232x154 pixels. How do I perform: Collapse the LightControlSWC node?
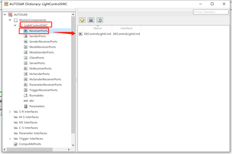15,25
